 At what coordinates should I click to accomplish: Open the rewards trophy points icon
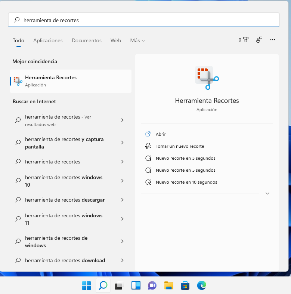click(x=244, y=40)
